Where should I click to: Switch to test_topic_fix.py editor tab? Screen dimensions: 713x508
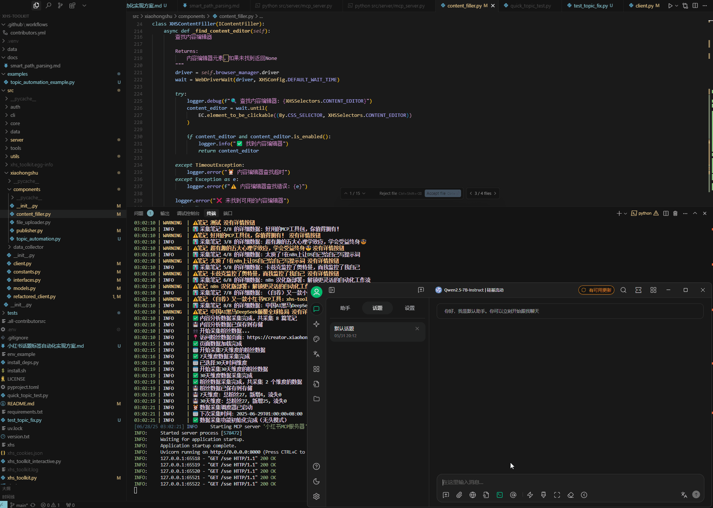coord(590,6)
